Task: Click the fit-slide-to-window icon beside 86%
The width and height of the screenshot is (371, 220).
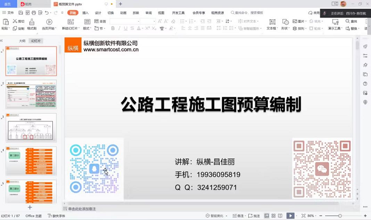Action: [x=303, y=216]
